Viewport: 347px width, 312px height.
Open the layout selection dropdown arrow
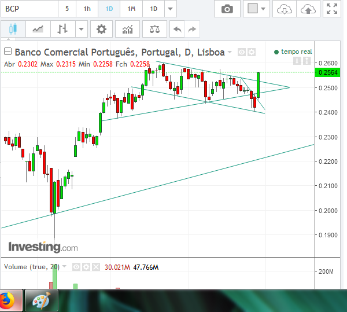263,9
